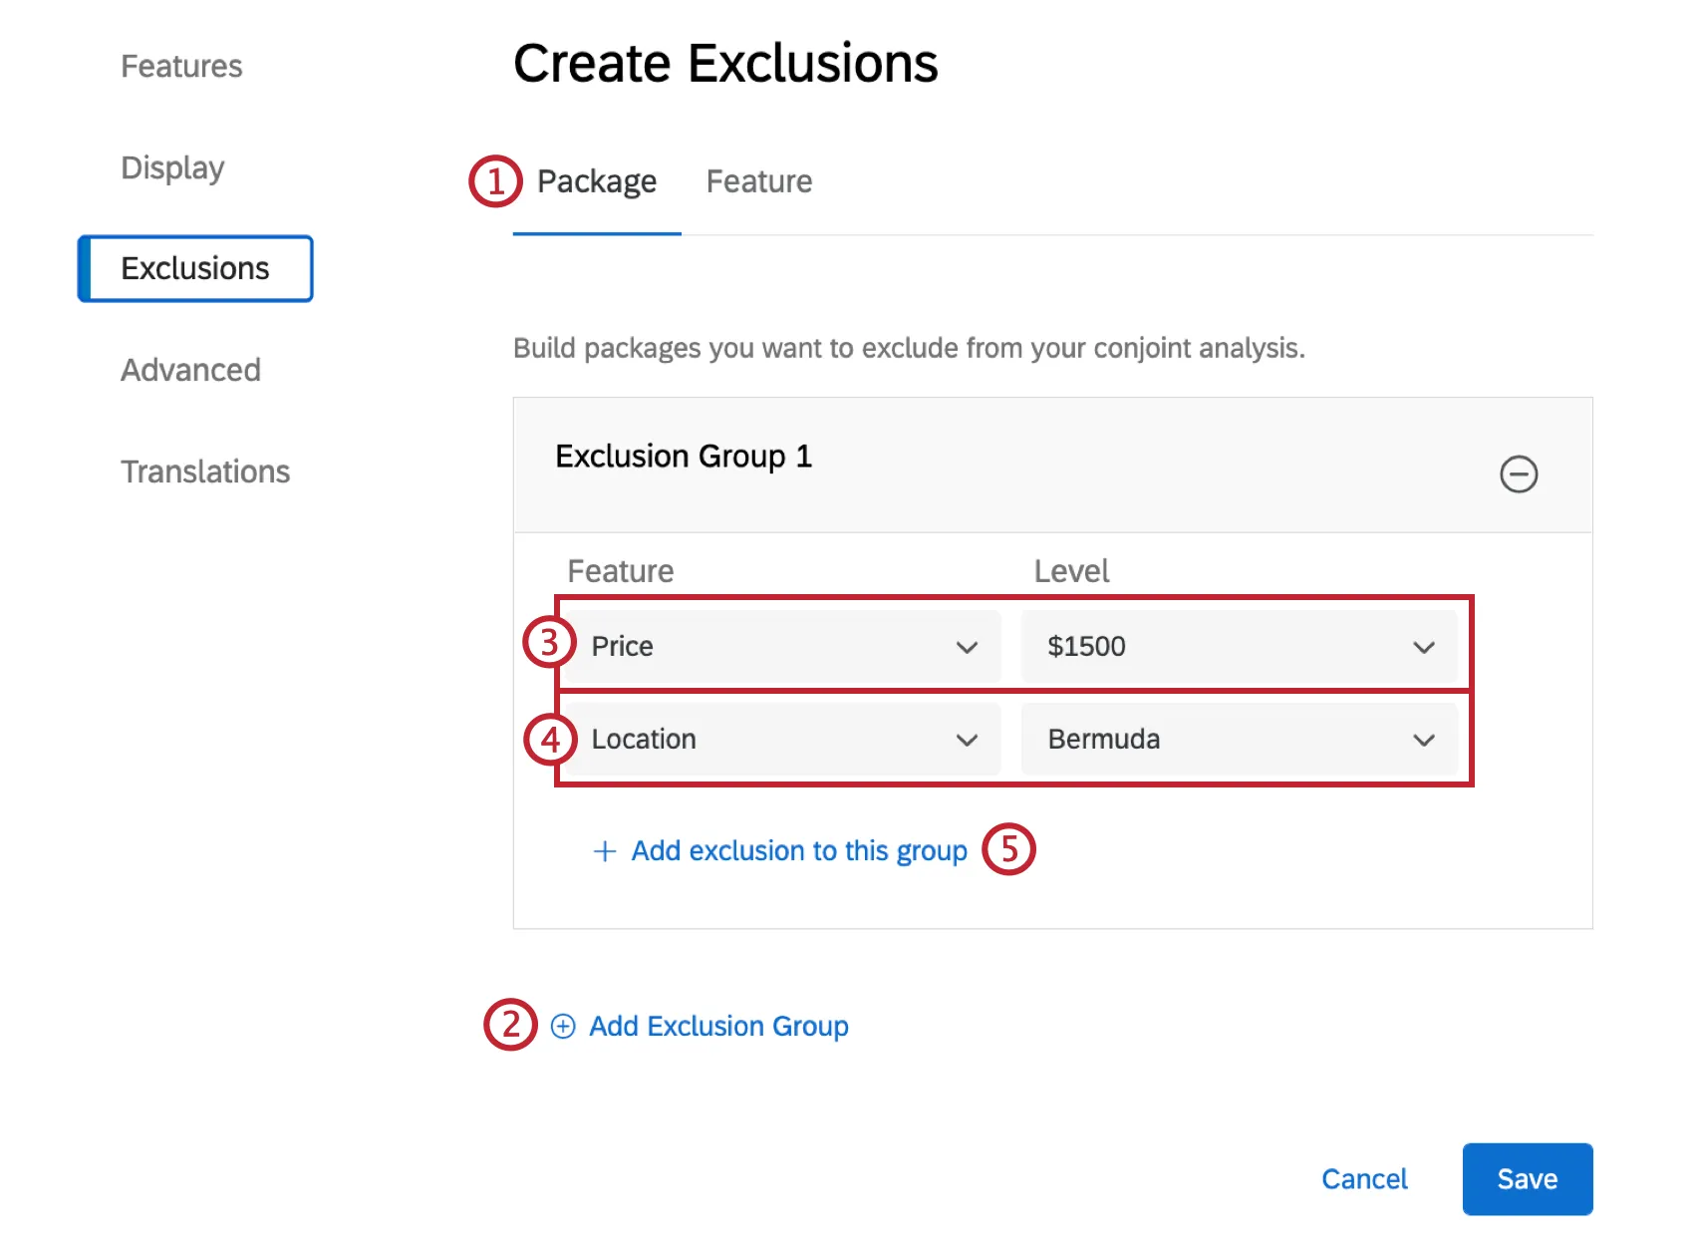Save the exclusions
This screenshot has width=1694, height=1252.
1527,1179
